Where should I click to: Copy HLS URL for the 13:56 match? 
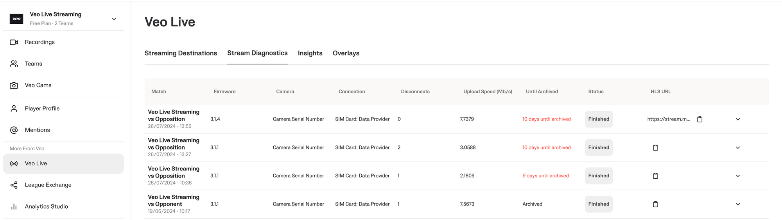[700, 119]
